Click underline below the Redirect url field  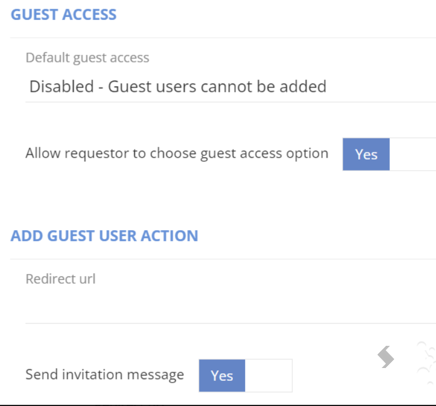point(231,324)
